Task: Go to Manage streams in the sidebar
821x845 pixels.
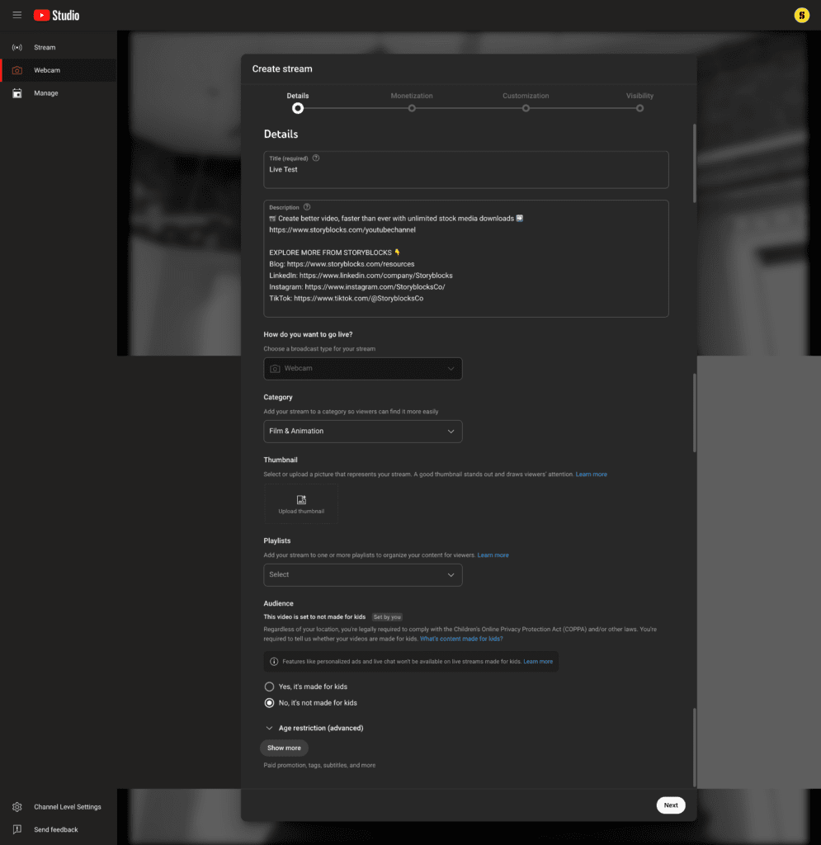Action: pos(45,93)
